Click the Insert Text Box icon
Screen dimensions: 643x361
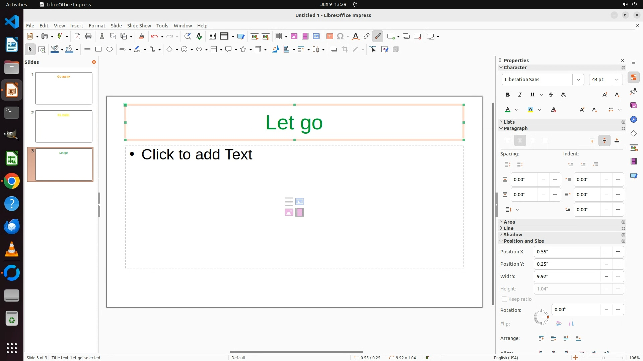click(330, 36)
